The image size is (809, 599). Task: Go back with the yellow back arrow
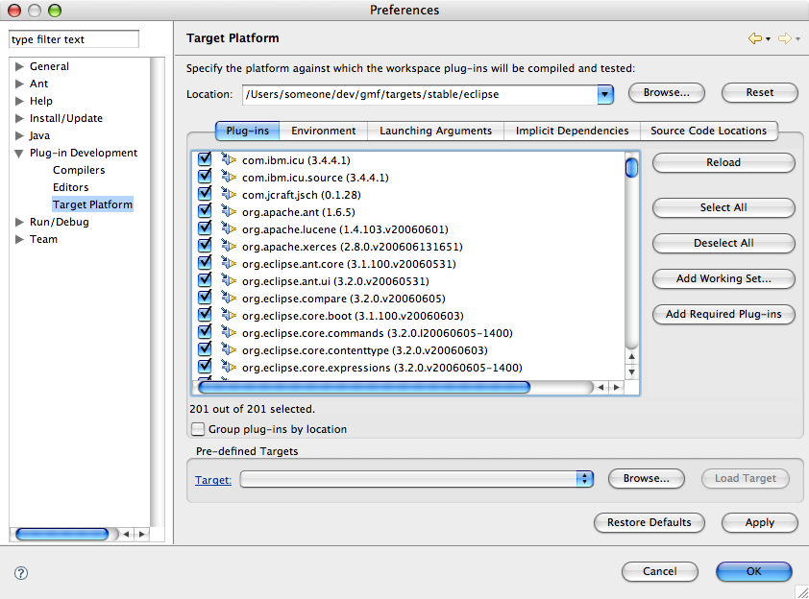(x=755, y=38)
